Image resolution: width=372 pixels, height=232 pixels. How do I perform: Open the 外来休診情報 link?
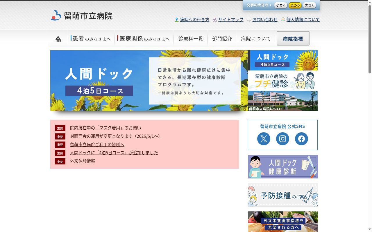point(83,161)
